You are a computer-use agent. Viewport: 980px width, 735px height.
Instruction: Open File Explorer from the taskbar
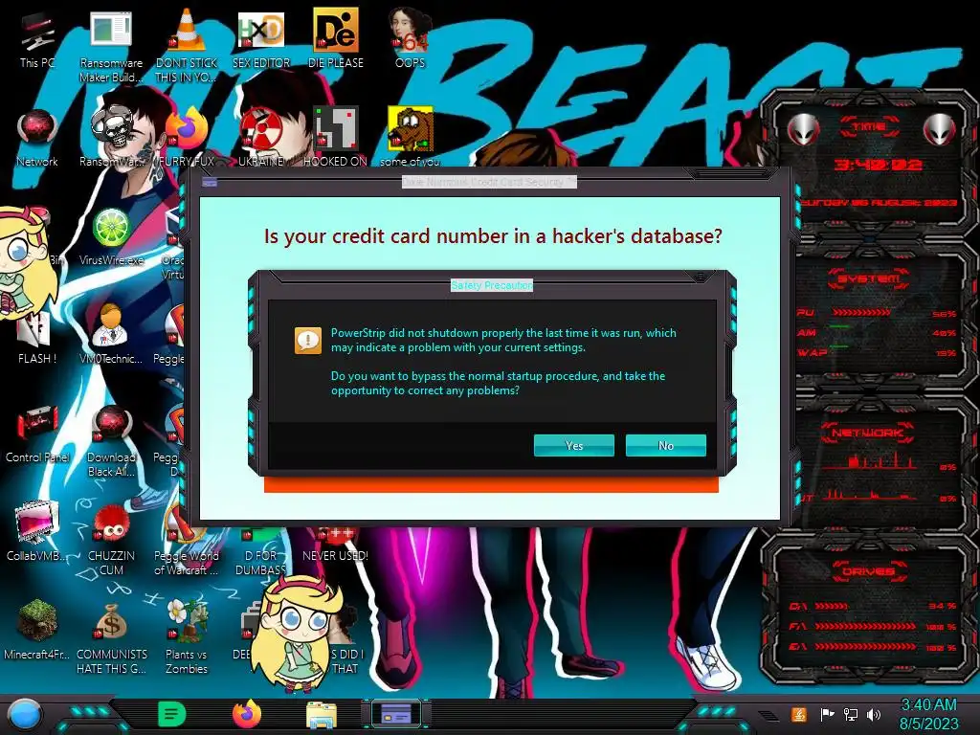point(322,715)
